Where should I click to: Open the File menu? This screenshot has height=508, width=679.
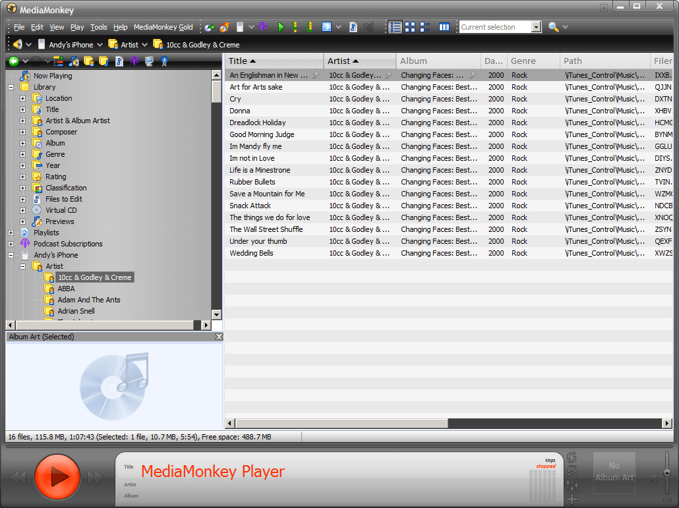coord(19,27)
